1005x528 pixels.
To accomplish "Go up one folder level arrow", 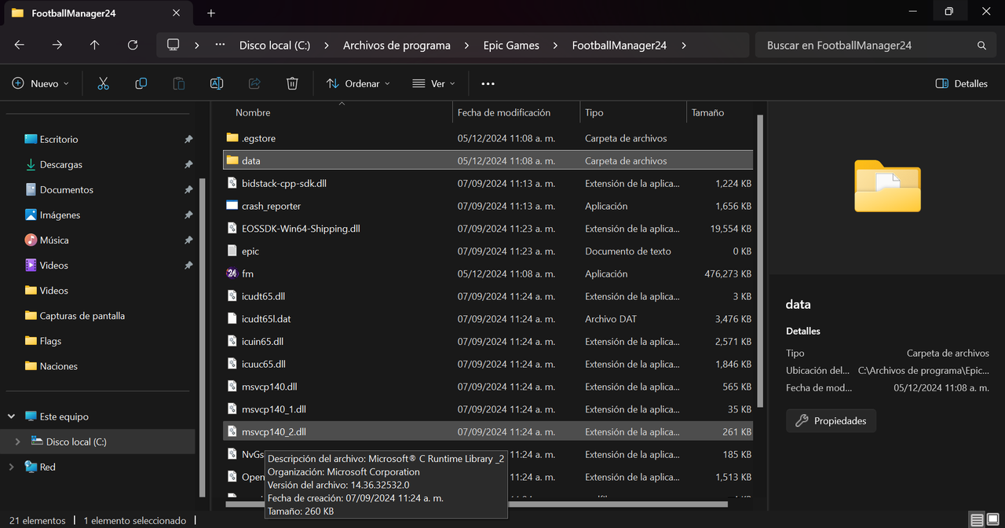I will [x=95, y=46].
